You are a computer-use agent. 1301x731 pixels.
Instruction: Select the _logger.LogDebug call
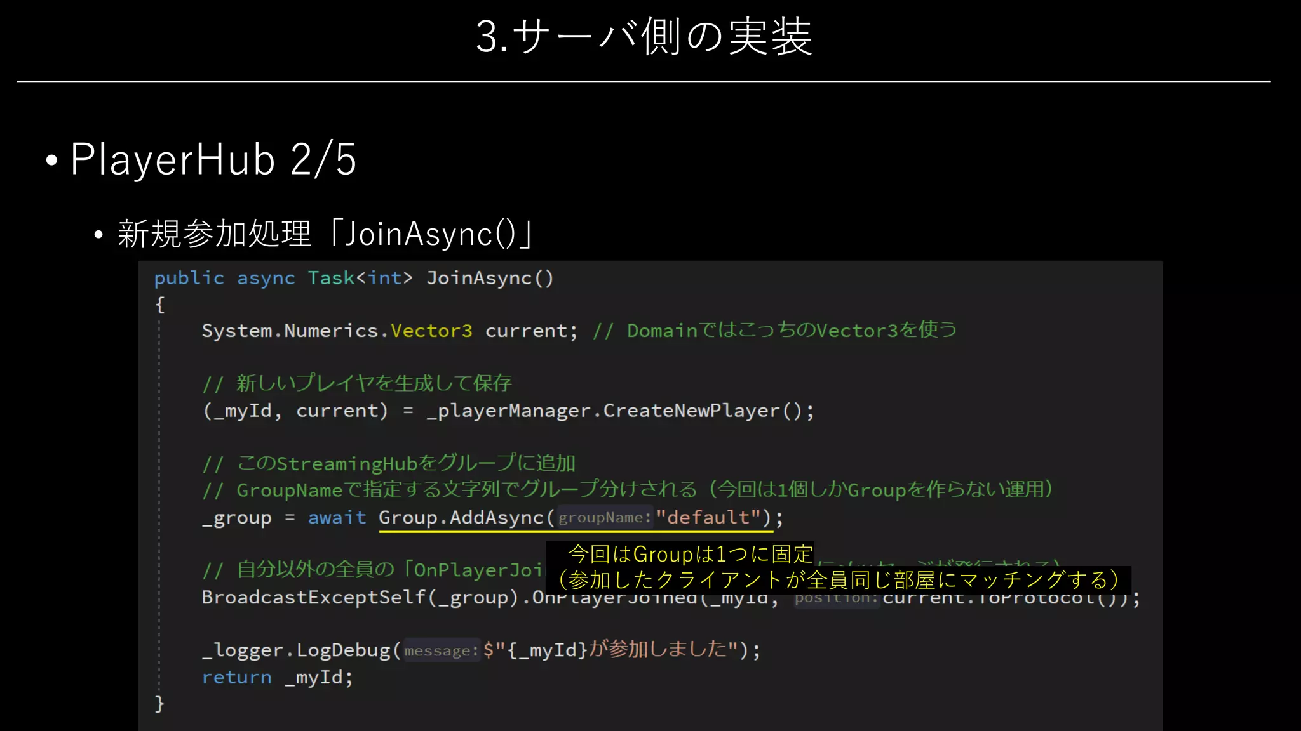[x=481, y=650]
